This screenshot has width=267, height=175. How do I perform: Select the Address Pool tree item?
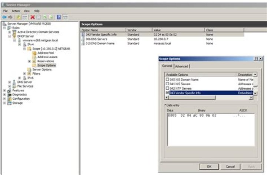[46, 53]
